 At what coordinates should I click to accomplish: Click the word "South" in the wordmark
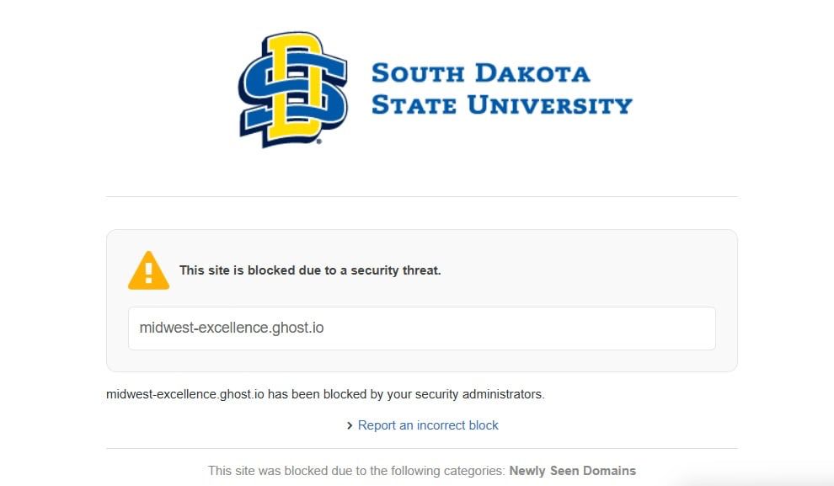pyautogui.click(x=416, y=73)
